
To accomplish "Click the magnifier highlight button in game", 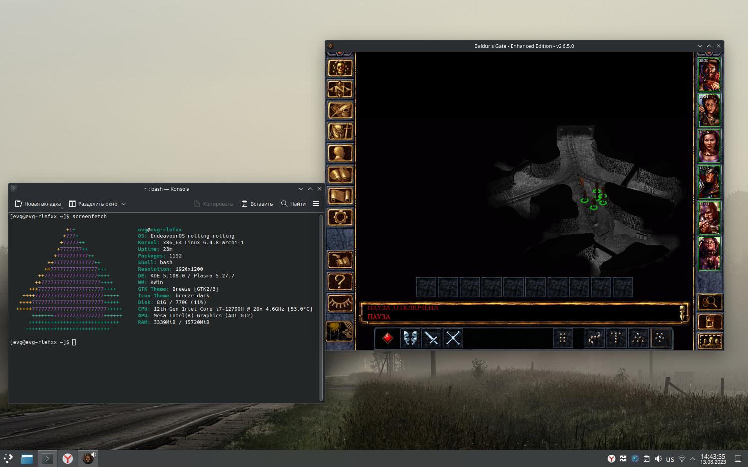I will [709, 302].
